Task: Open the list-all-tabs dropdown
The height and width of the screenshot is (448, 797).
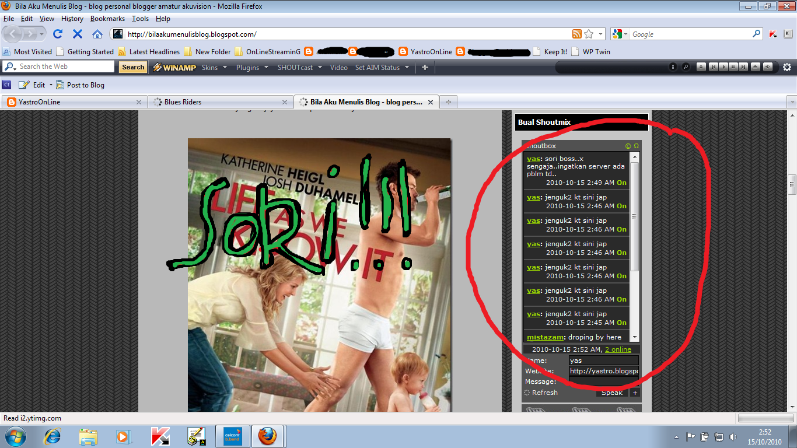Action: pyautogui.click(x=791, y=102)
